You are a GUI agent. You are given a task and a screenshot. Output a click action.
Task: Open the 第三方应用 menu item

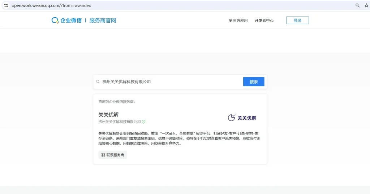(238, 21)
